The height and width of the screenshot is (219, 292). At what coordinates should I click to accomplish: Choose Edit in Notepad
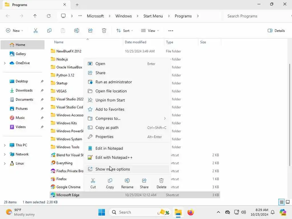[x=127, y=148]
